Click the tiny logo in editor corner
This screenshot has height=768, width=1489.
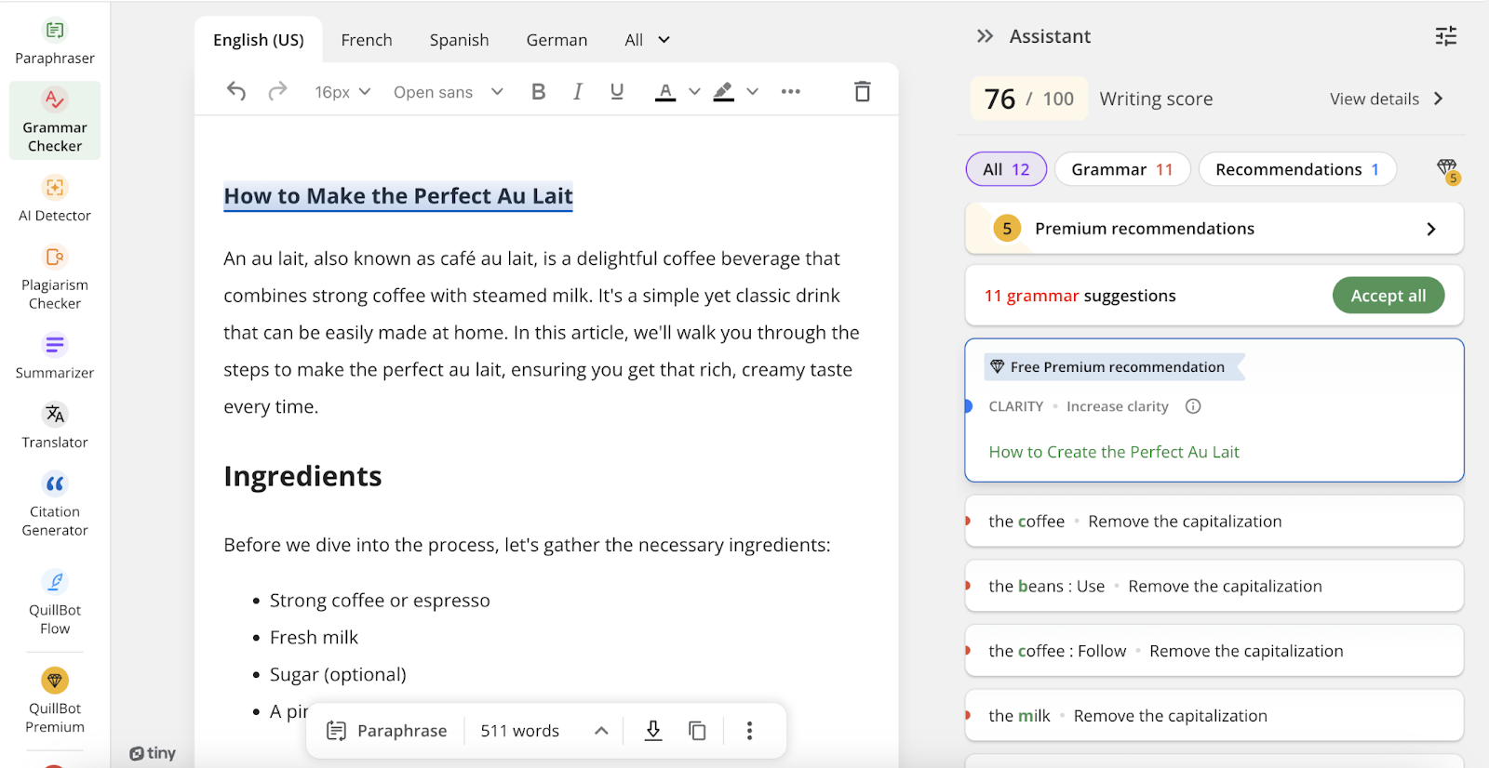(153, 753)
